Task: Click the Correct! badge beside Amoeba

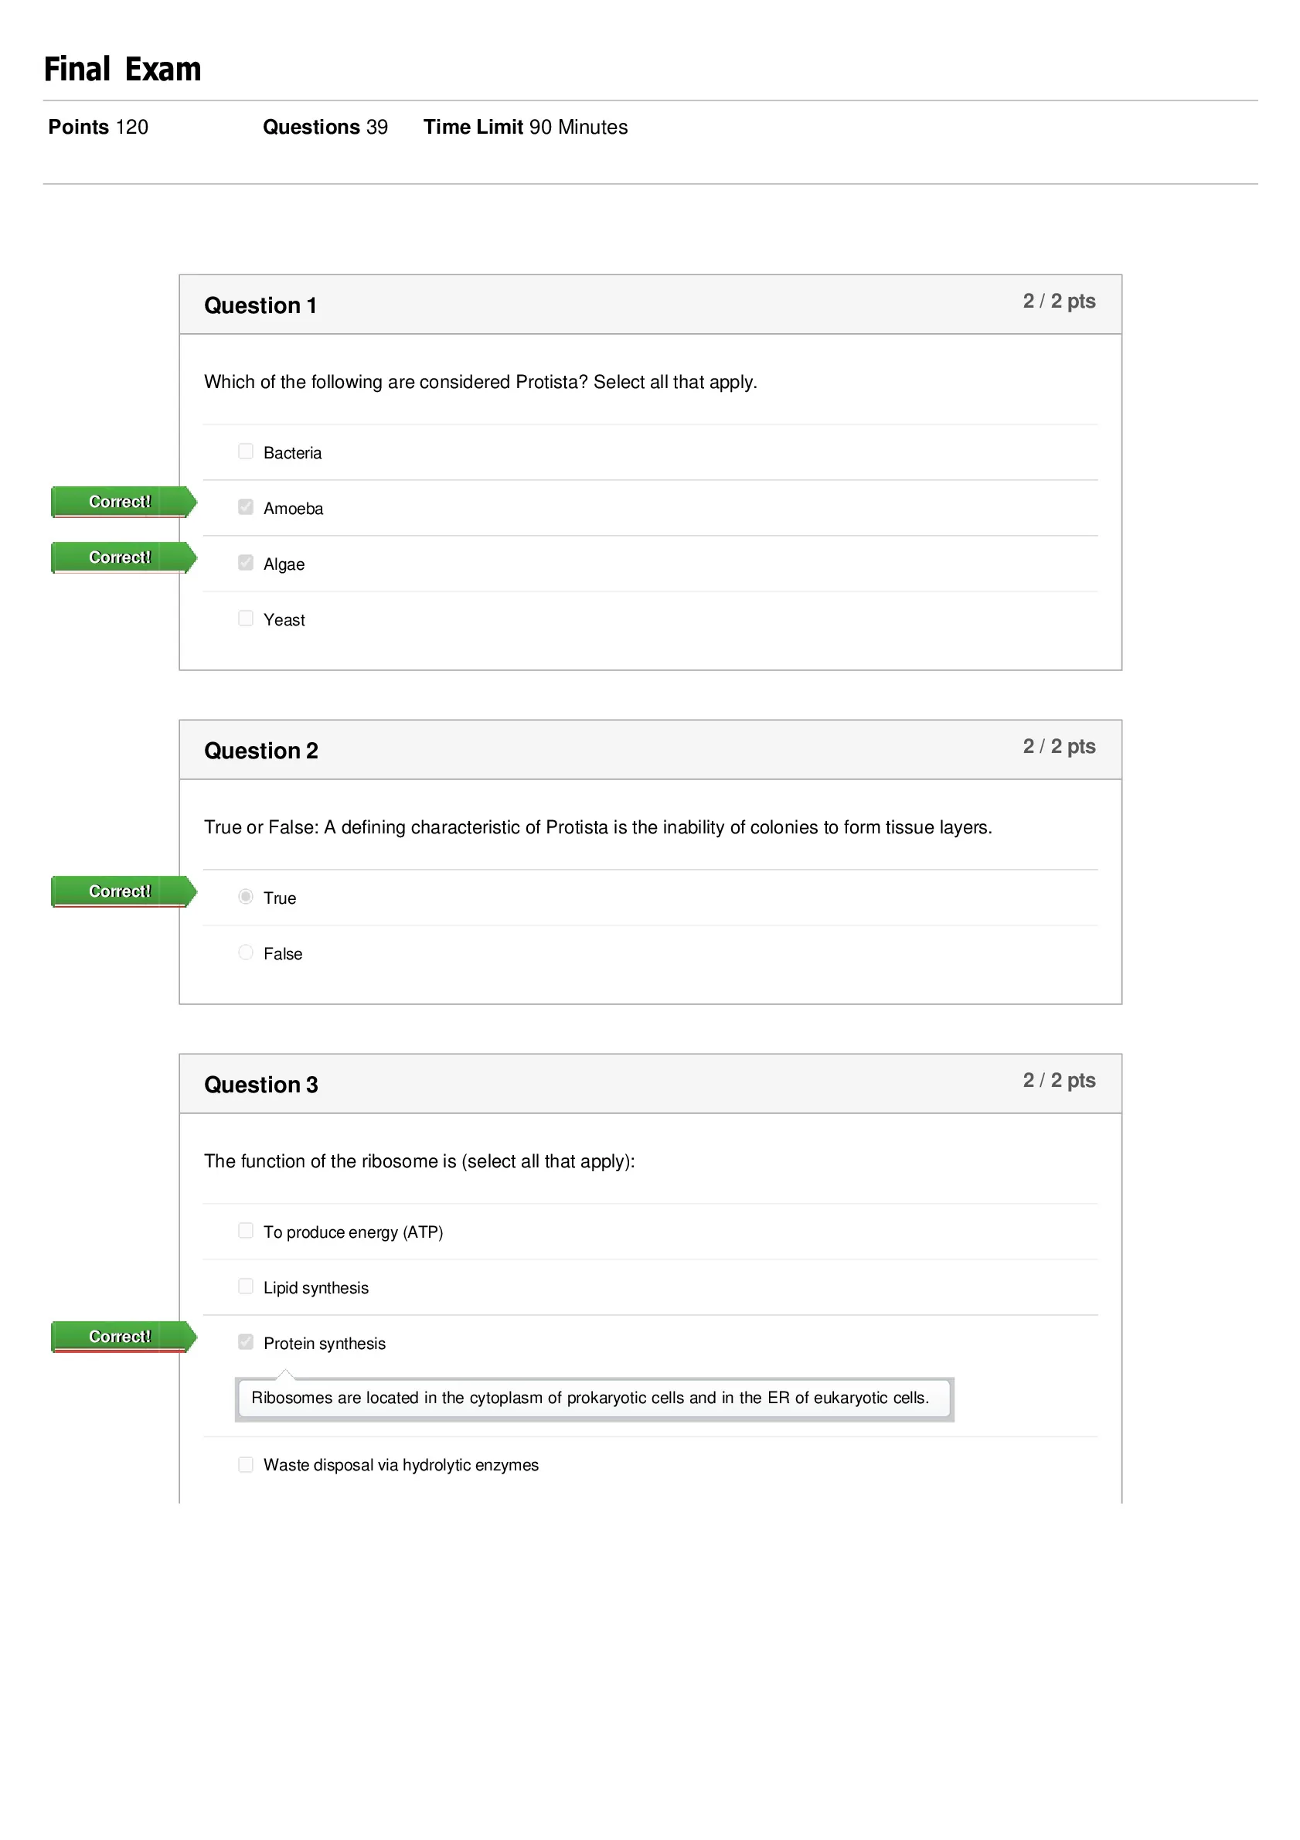Action: coord(124,502)
